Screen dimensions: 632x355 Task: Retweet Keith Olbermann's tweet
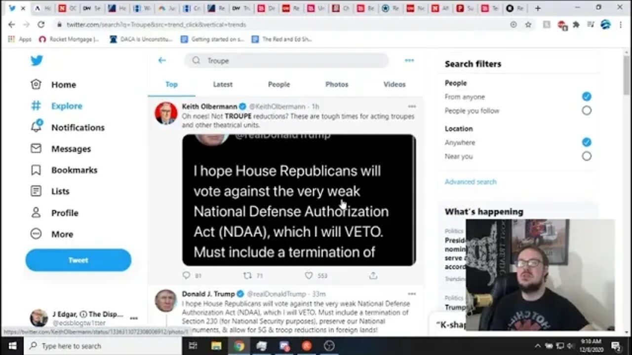(247, 275)
